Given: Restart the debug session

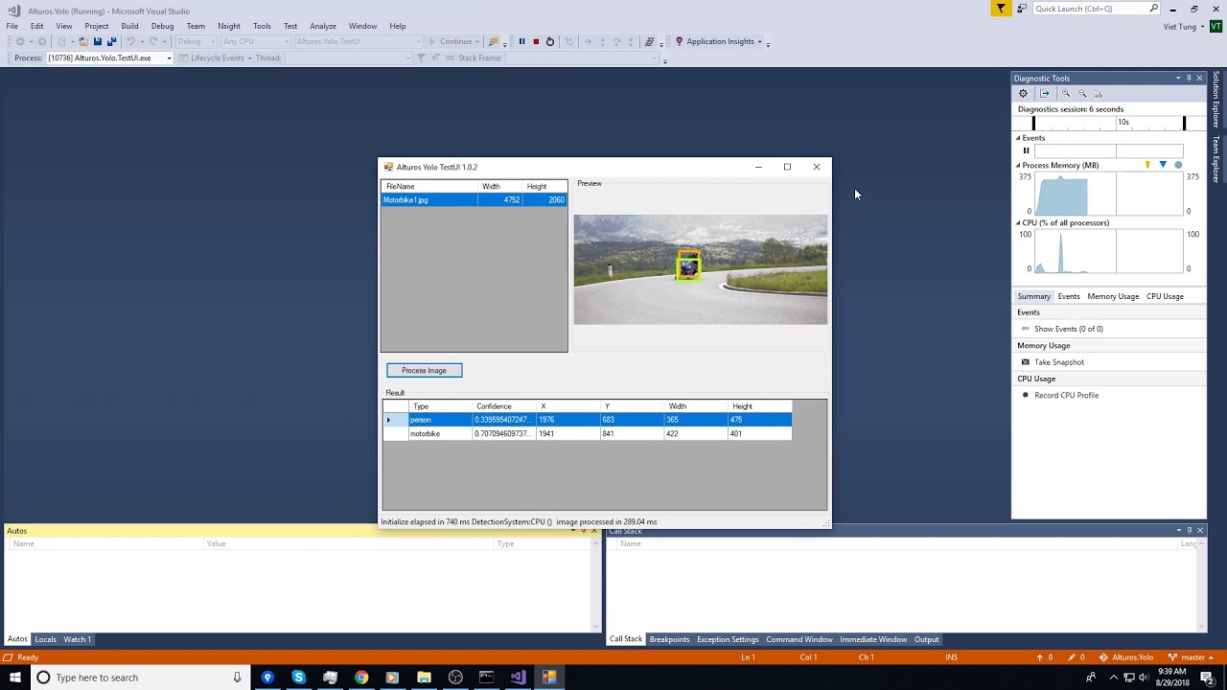Looking at the screenshot, I should pyautogui.click(x=550, y=41).
